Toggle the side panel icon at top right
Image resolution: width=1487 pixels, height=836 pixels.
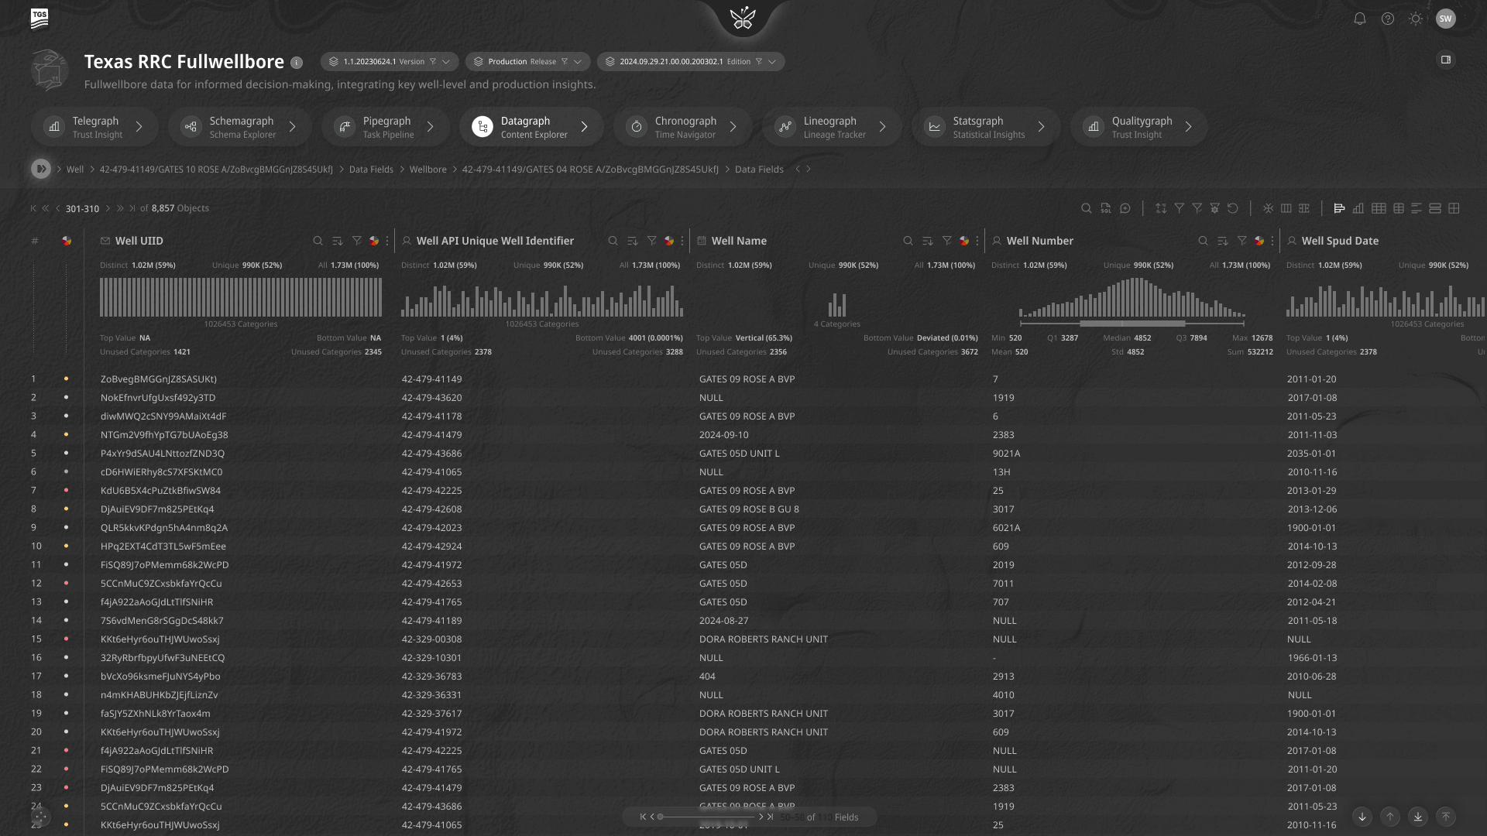point(1445,60)
